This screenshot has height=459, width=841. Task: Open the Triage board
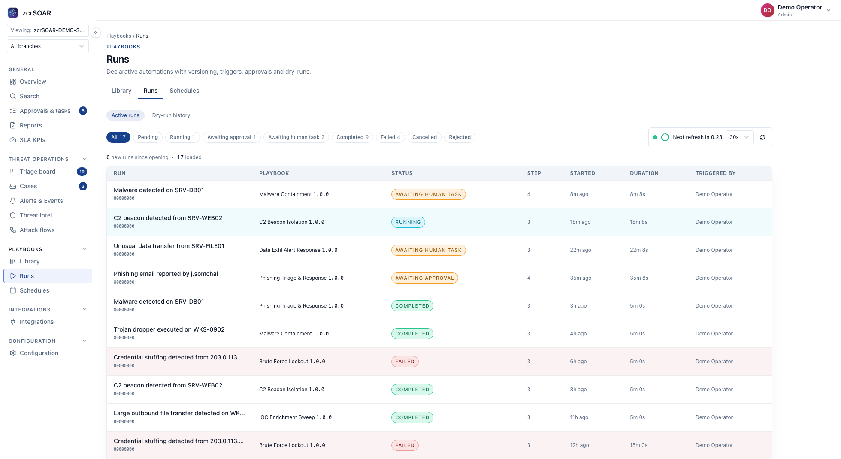point(48,172)
